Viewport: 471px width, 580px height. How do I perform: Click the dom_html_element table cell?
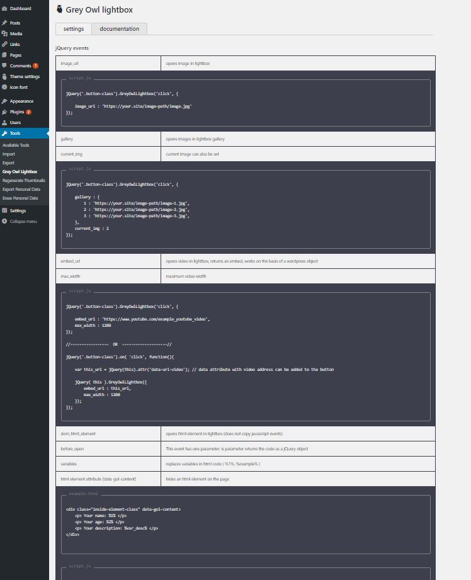pos(108,433)
